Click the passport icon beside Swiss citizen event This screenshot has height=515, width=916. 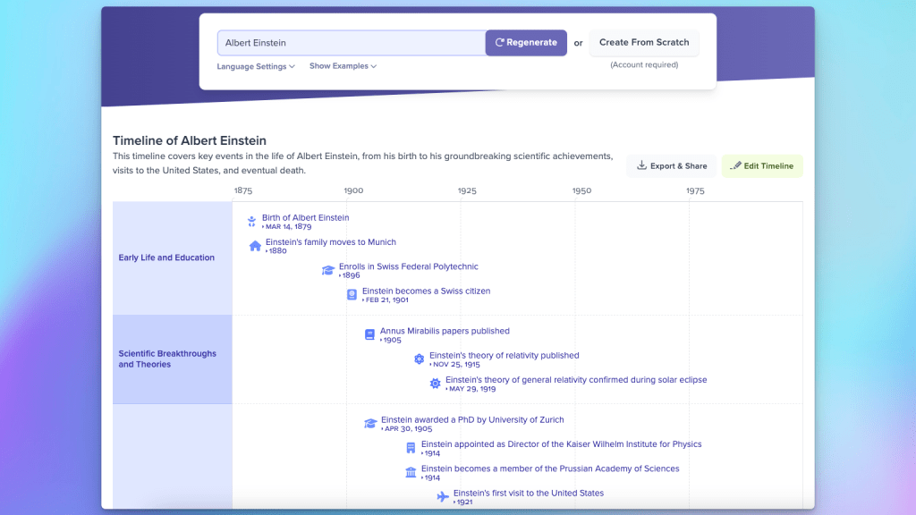pyautogui.click(x=352, y=294)
